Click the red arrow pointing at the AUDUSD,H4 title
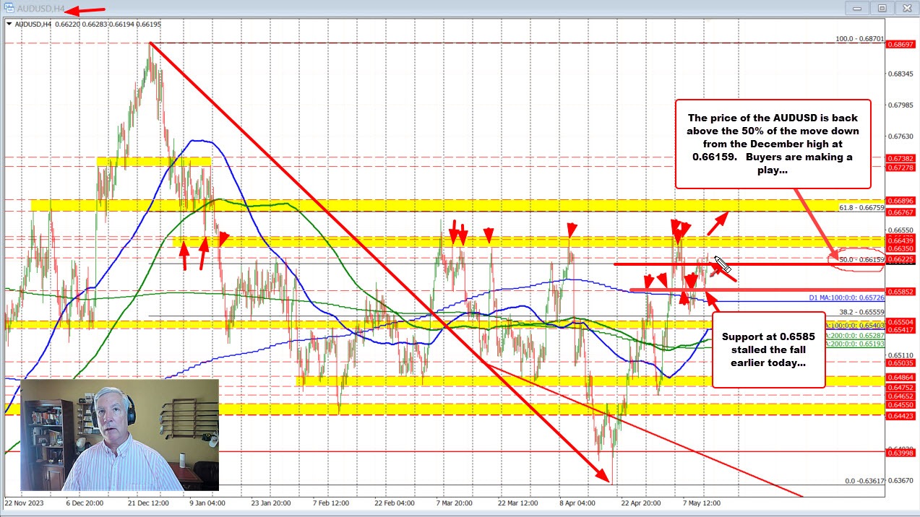 click(x=87, y=11)
